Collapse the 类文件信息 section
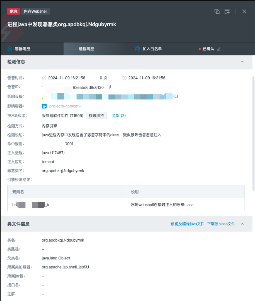Screen dimensions: 255x301 click(x=242, y=224)
